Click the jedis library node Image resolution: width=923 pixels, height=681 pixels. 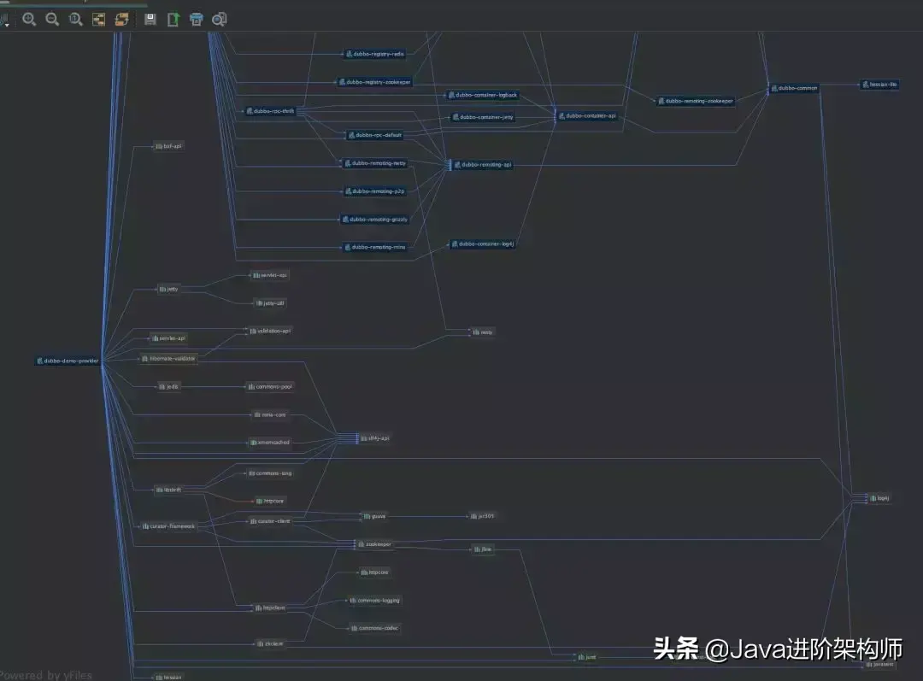tap(168, 387)
